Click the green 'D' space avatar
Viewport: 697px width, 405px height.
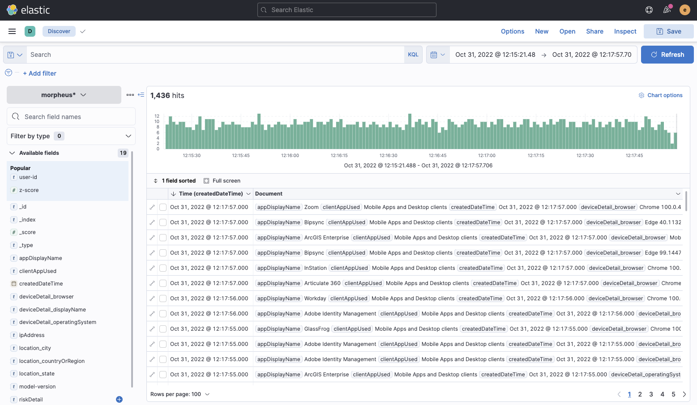30,31
